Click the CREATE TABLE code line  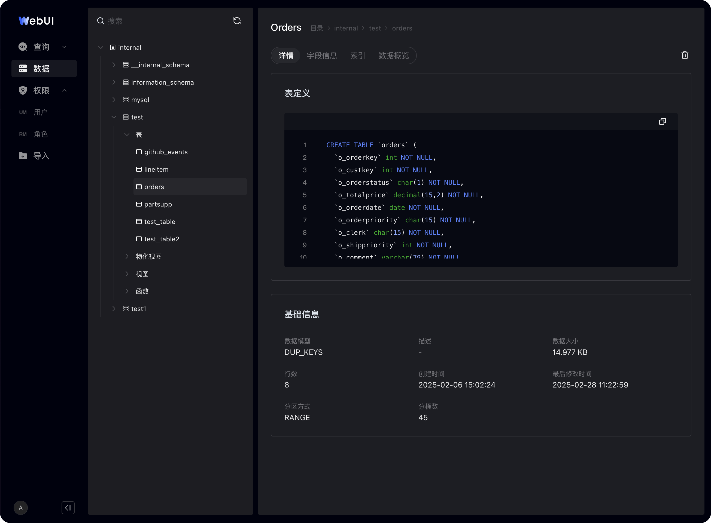[371, 145]
